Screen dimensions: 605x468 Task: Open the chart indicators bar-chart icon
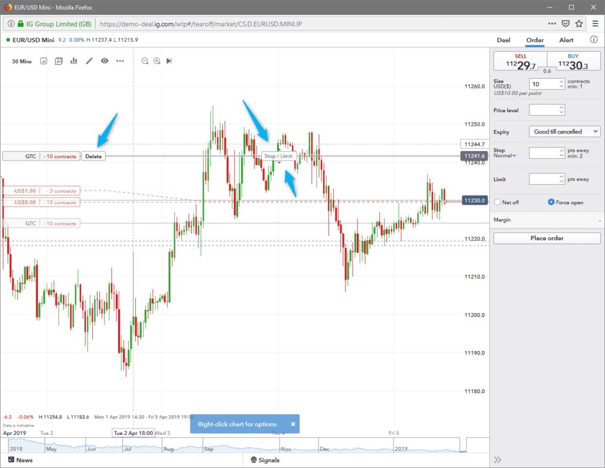click(74, 61)
